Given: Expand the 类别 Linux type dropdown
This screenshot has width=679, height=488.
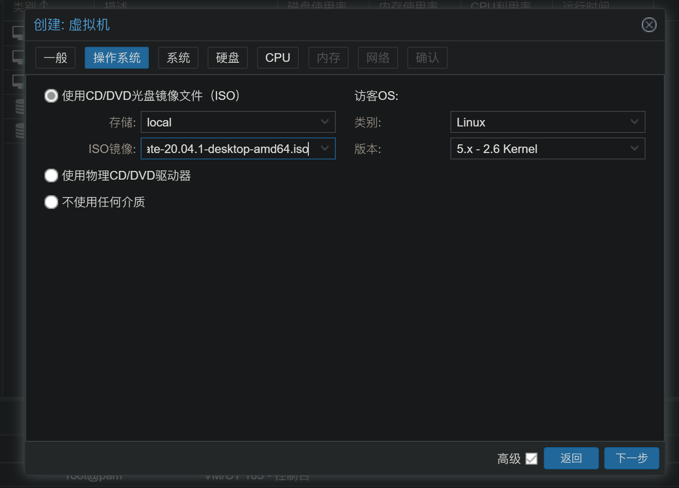Looking at the screenshot, I should [x=634, y=122].
